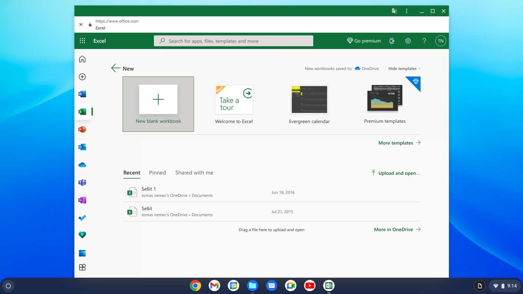
Task: Click OneDrive save location link
Action: point(367,69)
